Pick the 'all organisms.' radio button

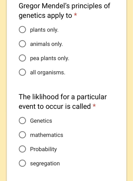[x=22, y=72]
